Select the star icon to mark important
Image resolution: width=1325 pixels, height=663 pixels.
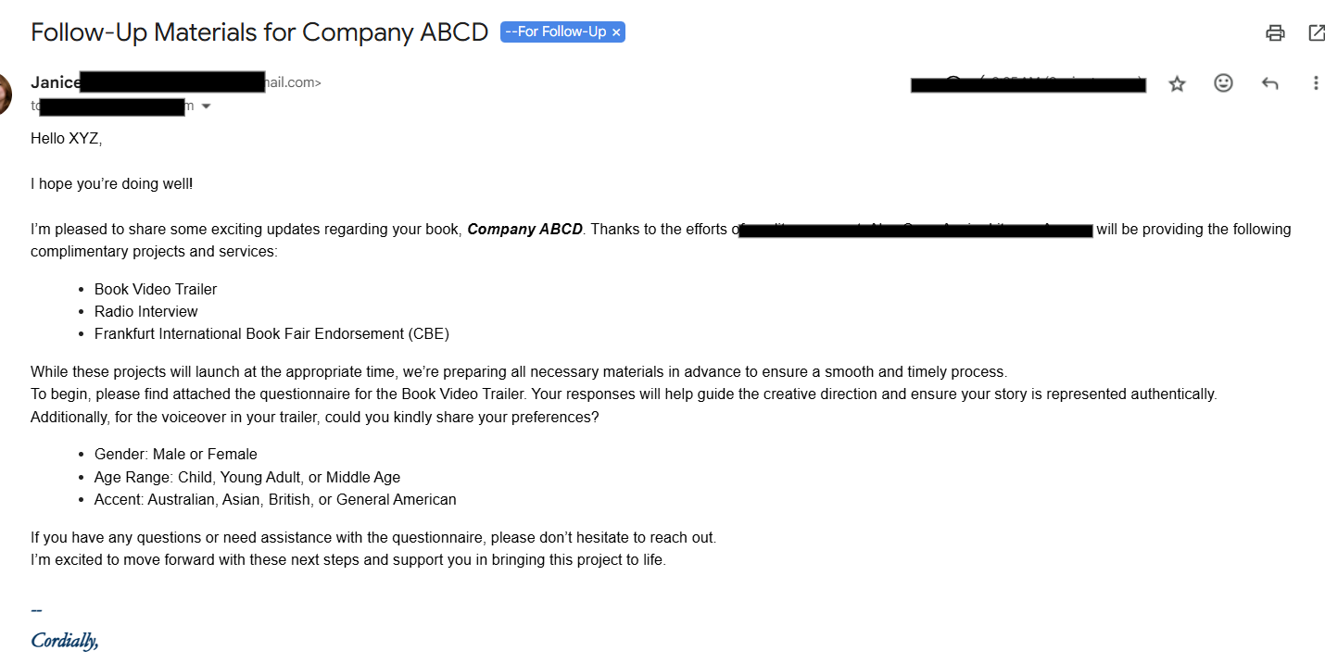click(1177, 83)
